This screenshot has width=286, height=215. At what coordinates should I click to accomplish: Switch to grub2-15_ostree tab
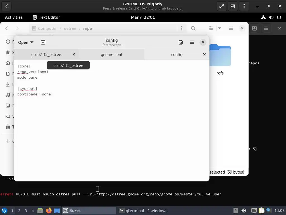tap(46, 55)
